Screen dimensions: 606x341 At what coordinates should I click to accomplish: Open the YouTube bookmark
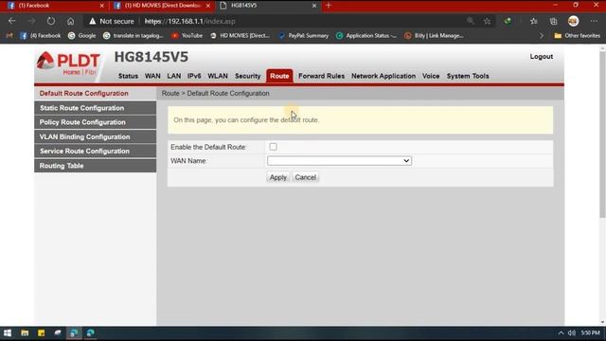[x=187, y=36]
